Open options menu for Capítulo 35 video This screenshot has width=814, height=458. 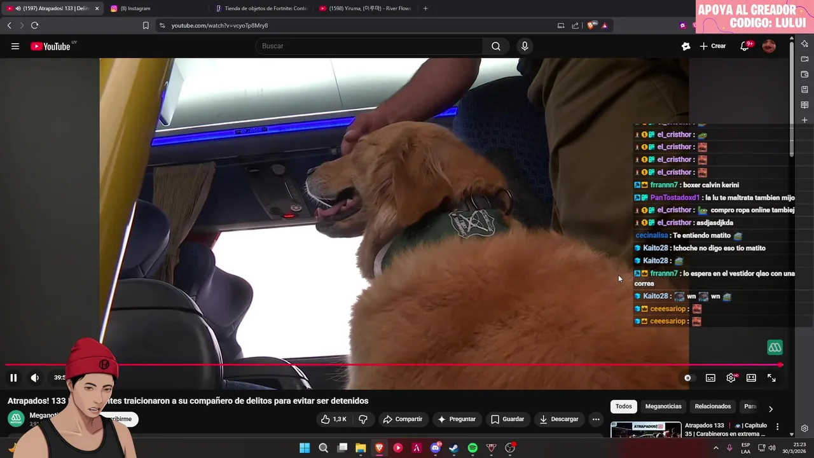pos(777,427)
